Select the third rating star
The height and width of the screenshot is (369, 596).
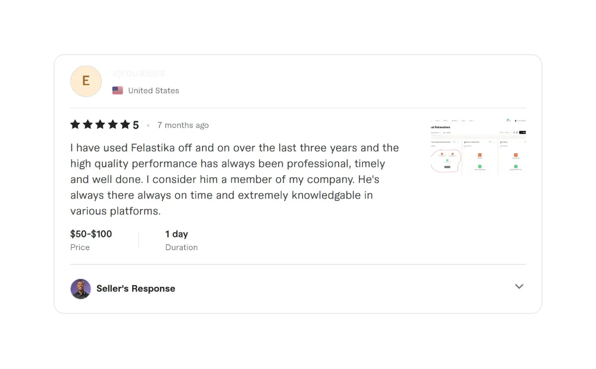pyautogui.click(x=100, y=124)
